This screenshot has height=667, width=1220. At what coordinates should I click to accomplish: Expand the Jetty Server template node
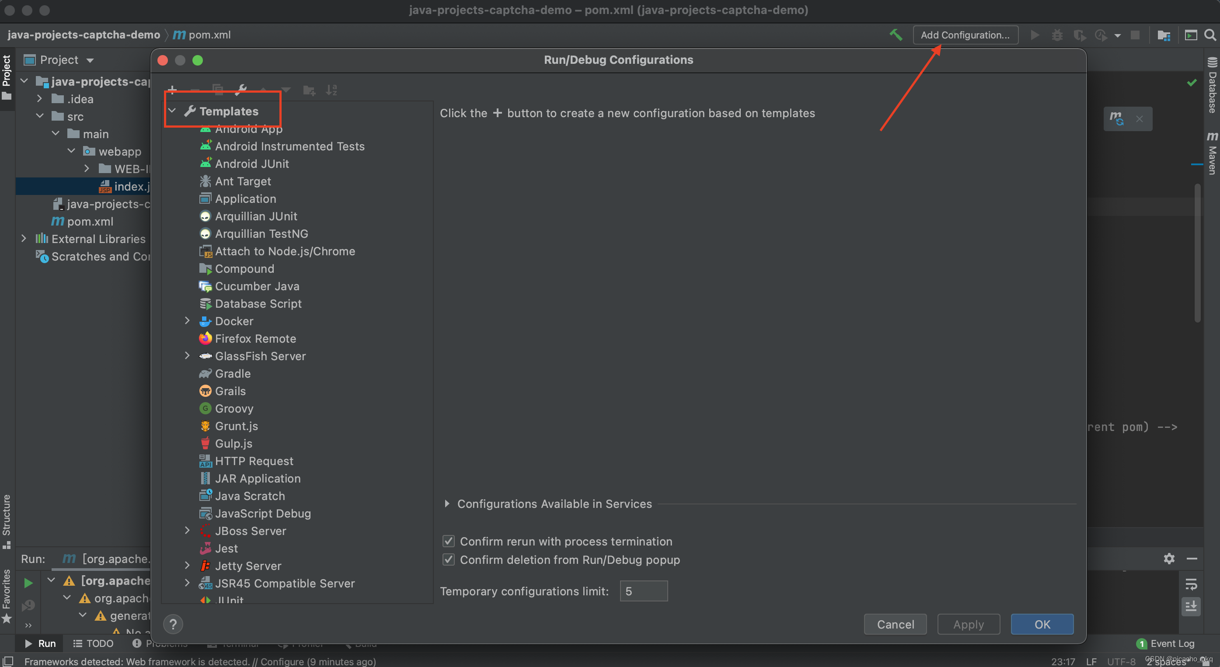pyautogui.click(x=187, y=565)
